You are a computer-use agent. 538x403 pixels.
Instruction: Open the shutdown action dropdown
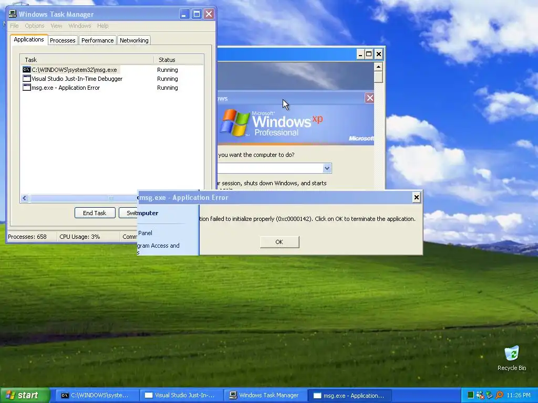pyautogui.click(x=327, y=168)
